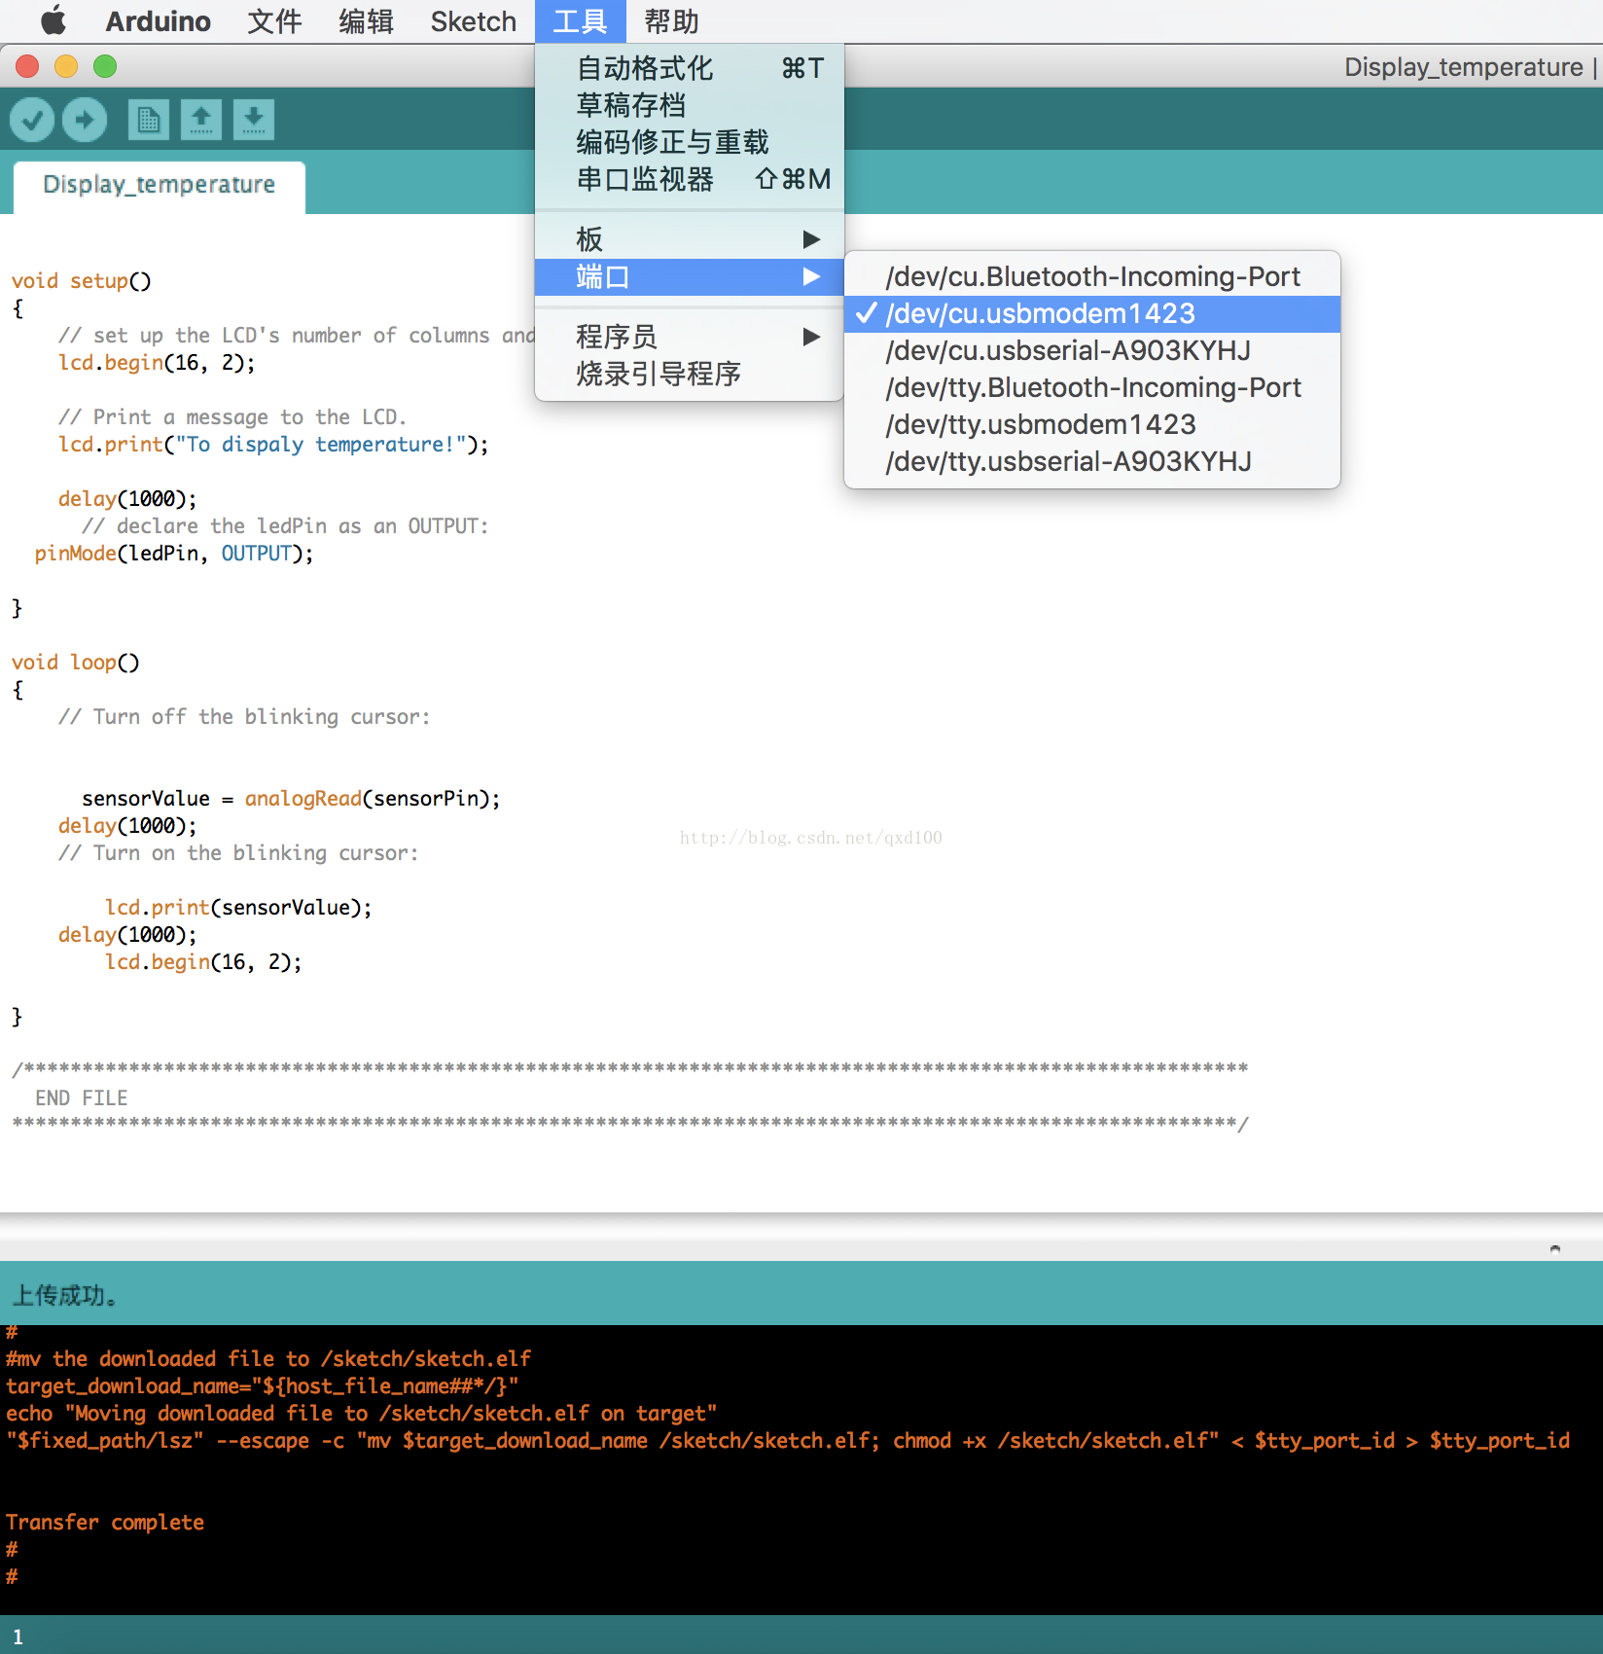This screenshot has width=1603, height=1654.
Task: Expand the 端口 submenu
Action: (x=690, y=277)
